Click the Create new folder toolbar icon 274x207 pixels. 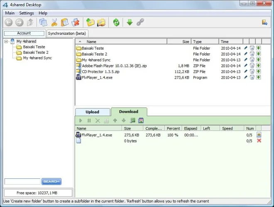tap(91, 22)
